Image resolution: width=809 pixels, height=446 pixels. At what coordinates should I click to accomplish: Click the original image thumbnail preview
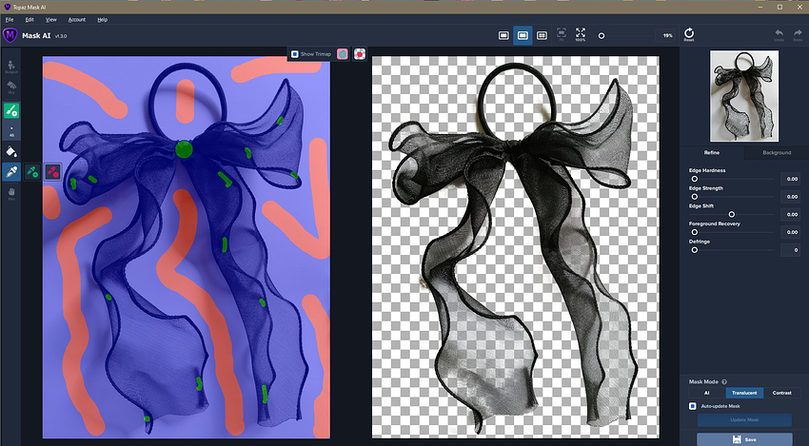click(744, 94)
